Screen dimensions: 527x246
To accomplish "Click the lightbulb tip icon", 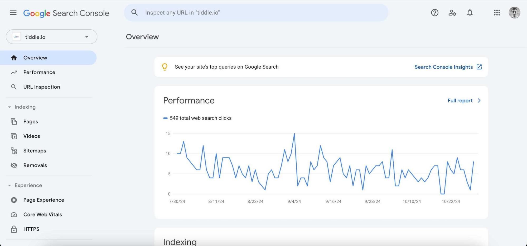I will click(165, 67).
